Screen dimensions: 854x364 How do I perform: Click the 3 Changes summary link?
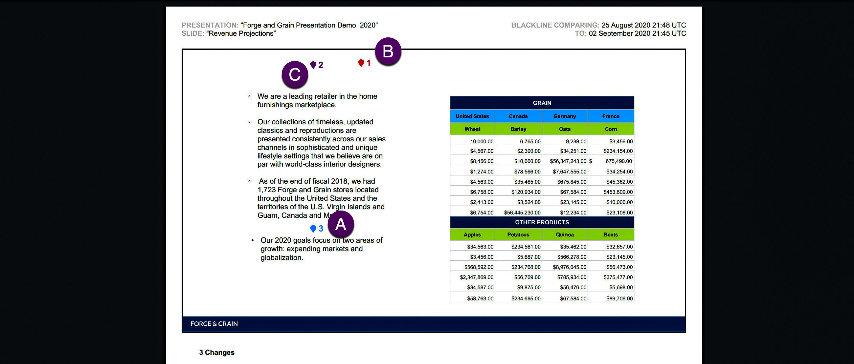click(216, 353)
